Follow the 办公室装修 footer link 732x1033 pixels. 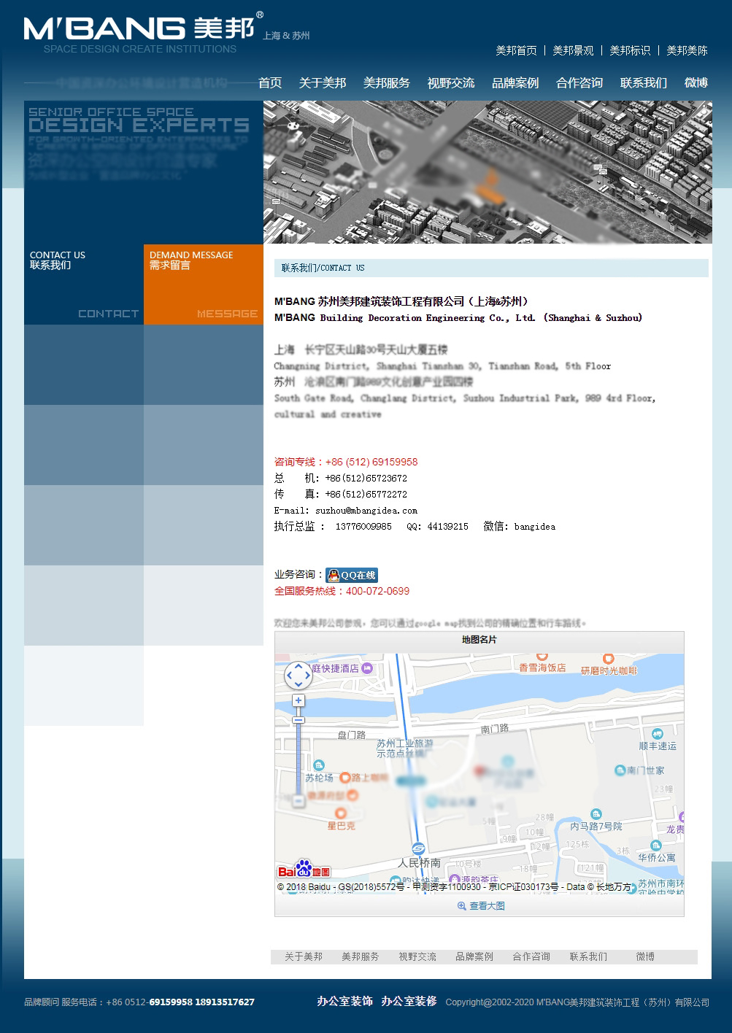(409, 1002)
